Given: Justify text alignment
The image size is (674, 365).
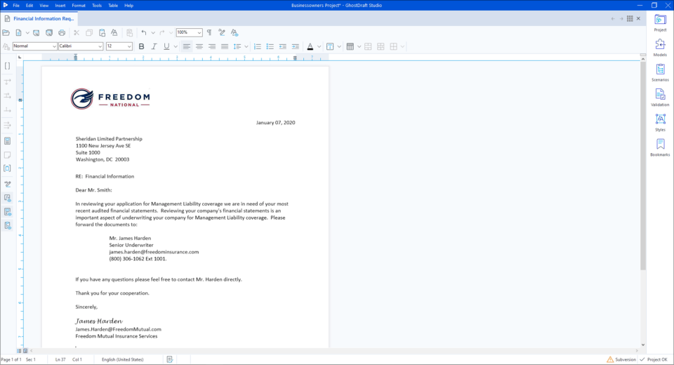Looking at the screenshot, I should click(225, 46).
